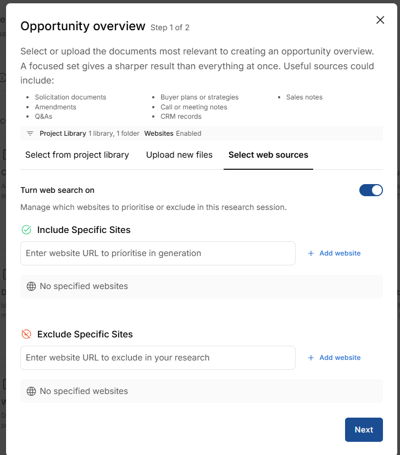Click Add website for included sites
Image resolution: width=400 pixels, height=455 pixels.
[x=334, y=253]
